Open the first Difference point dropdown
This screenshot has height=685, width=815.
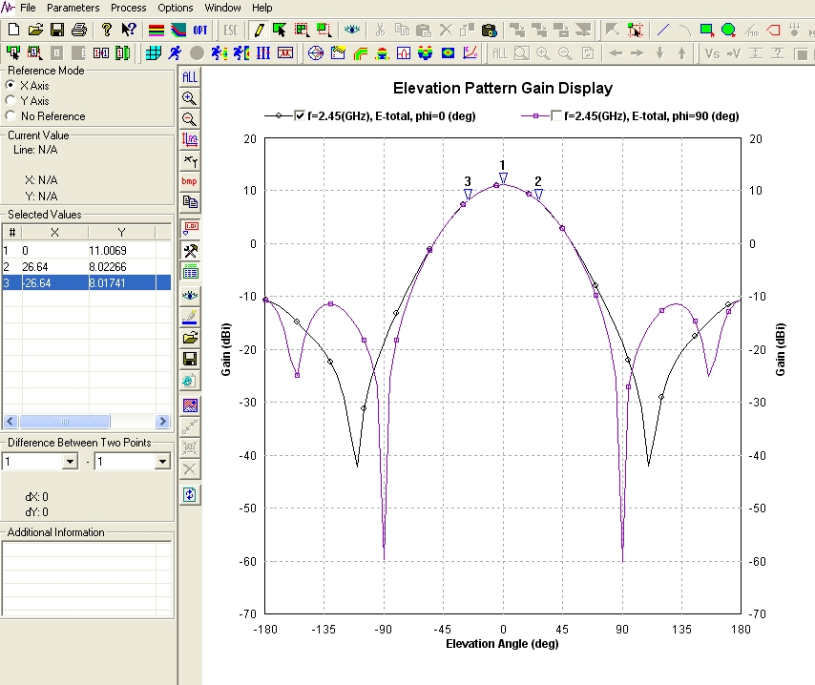click(69, 462)
